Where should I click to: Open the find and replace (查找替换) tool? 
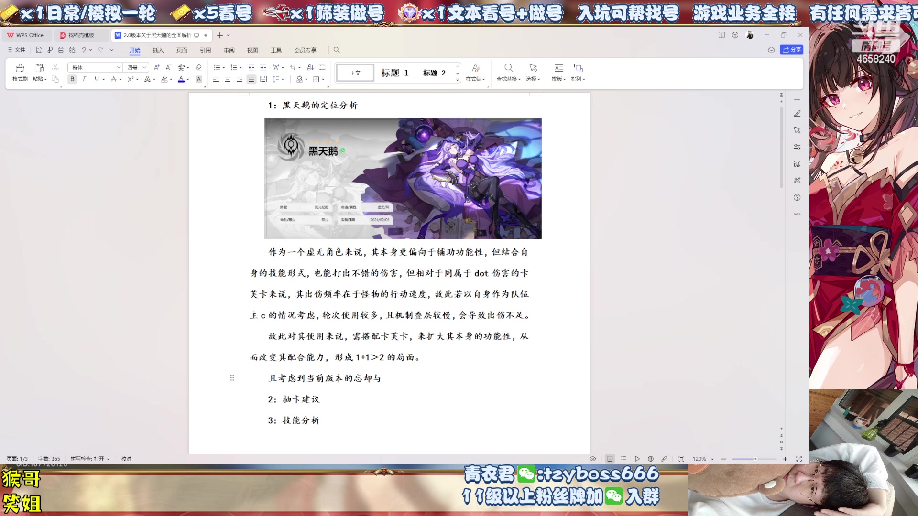[508, 73]
